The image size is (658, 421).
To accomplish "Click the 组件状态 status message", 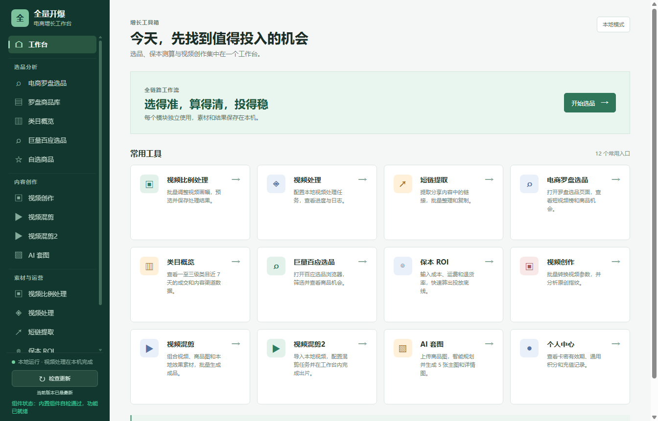I will (55, 407).
